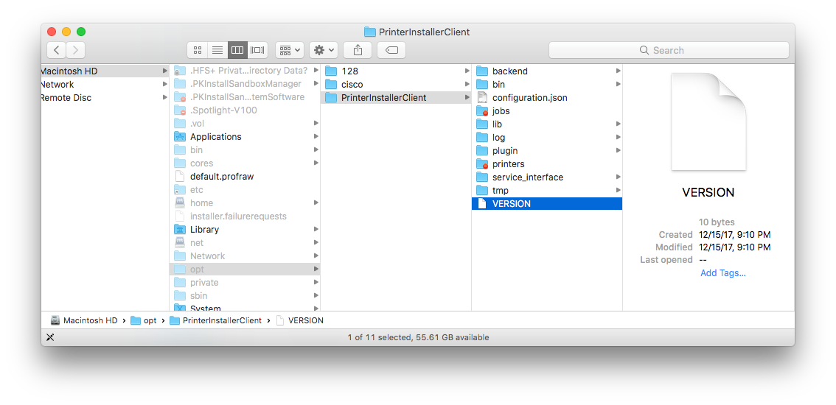Click the VERSION file preview thumbnail
The width and height of the screenshot is (836, 405).
(x=708, y=121)
